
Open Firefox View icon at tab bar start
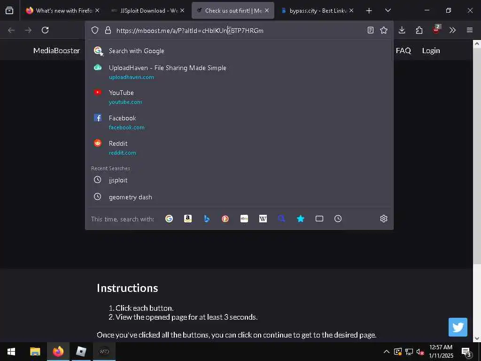tap(9, 10)
